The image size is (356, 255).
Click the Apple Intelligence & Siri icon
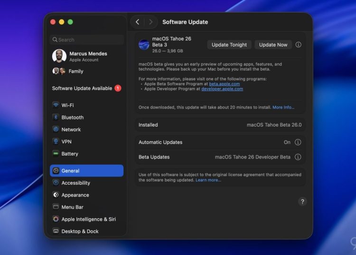click(x=56, y=219)
